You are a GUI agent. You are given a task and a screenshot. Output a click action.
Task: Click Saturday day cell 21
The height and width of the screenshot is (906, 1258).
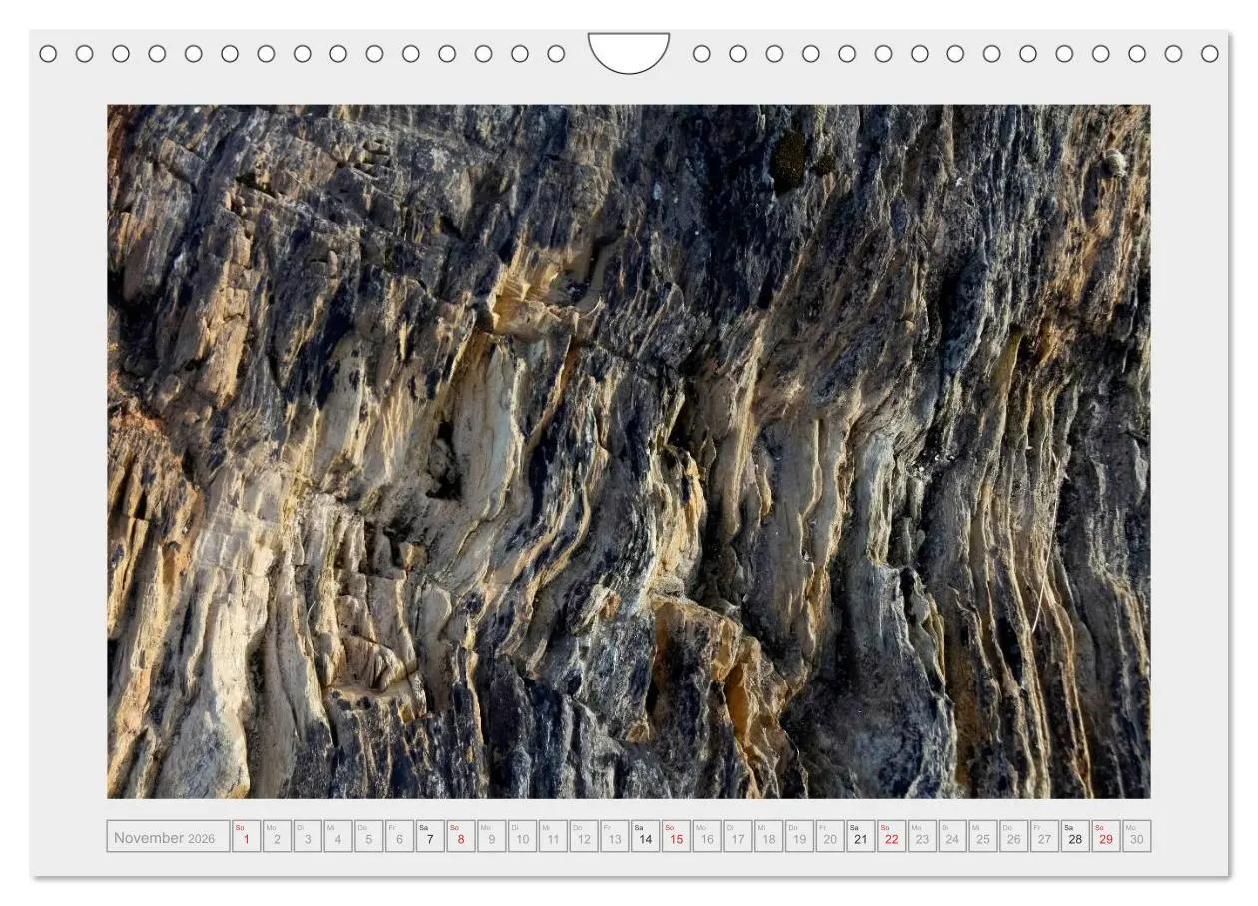(862, 836)
